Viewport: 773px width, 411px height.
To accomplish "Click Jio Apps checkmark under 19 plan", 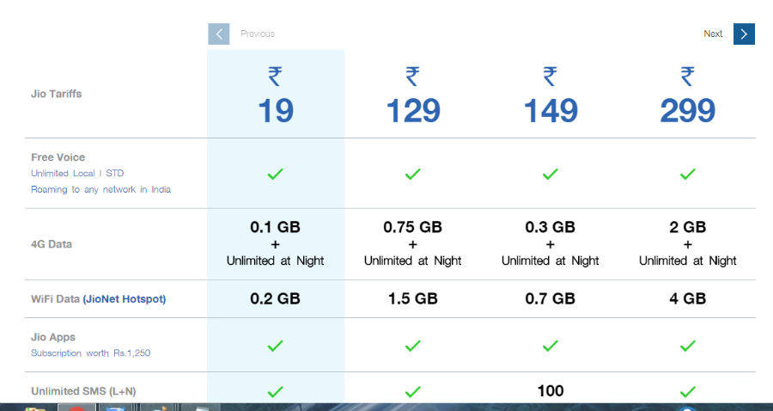I will pyautogui.click(x=275, y=346).
